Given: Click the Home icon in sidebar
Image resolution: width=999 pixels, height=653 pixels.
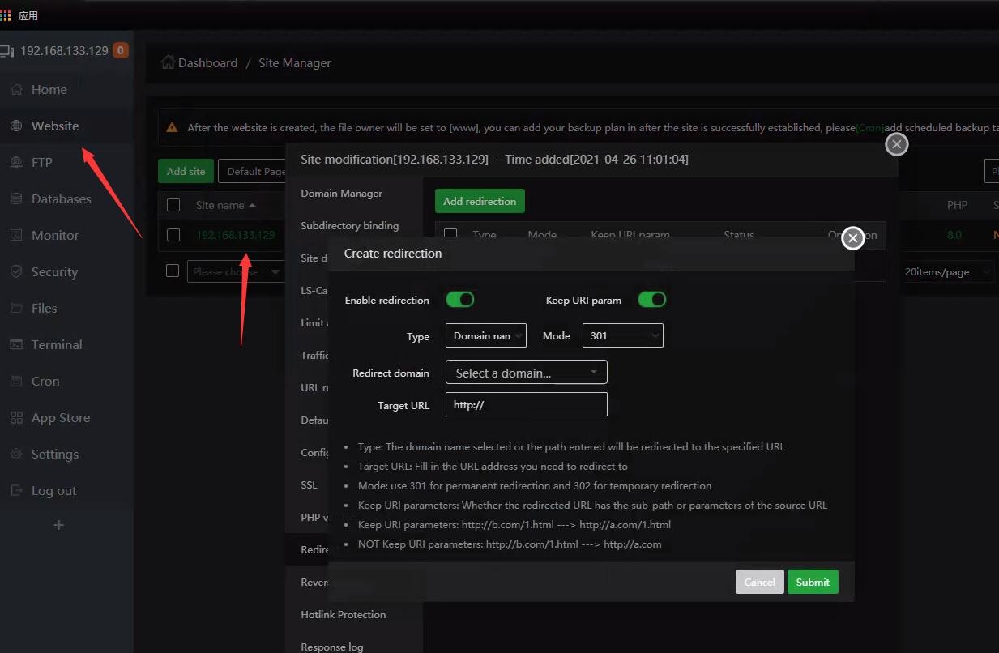Looking at the screenshot, I should click(16, 90).
